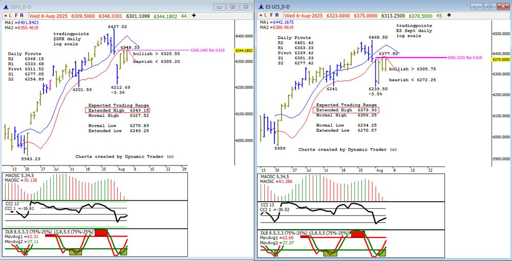Click the CCI 1 =-36.52 indicator label
Image resolution: width=512 pixels, height=261 pixels.
coord(275,209)
